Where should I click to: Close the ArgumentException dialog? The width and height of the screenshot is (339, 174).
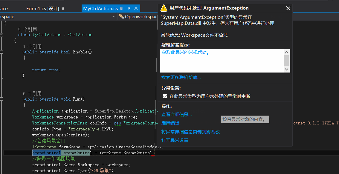(288, 8)
